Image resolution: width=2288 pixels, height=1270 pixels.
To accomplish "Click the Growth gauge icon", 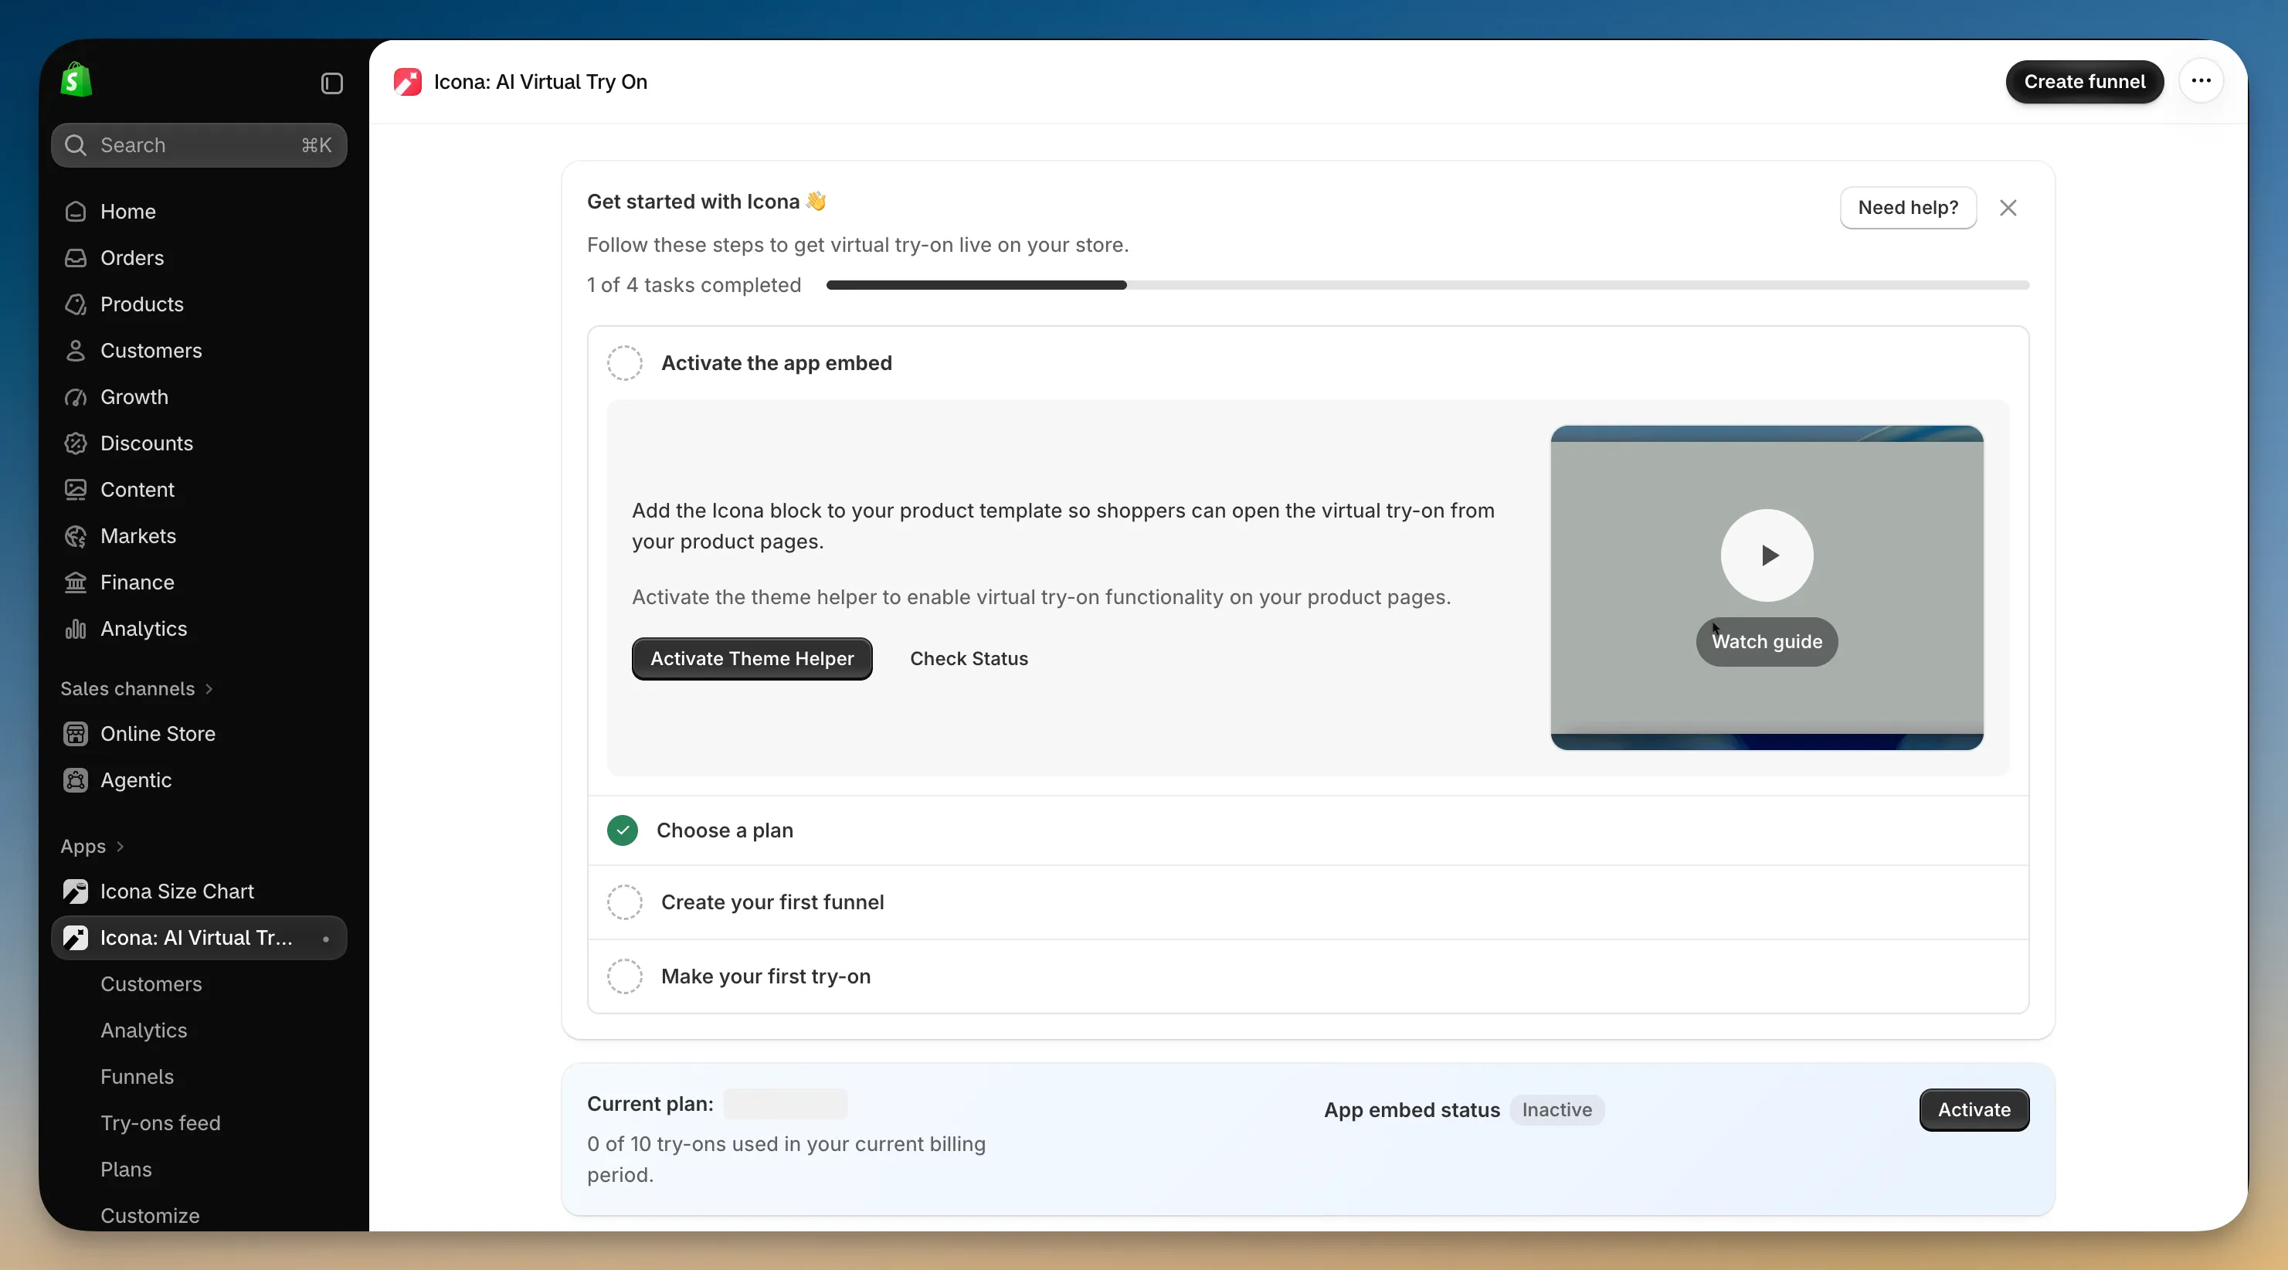I will click(76, 397).
